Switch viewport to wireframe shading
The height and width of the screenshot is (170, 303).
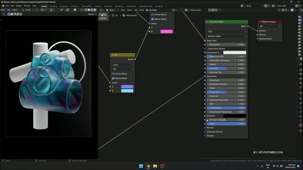pos(86,10)
